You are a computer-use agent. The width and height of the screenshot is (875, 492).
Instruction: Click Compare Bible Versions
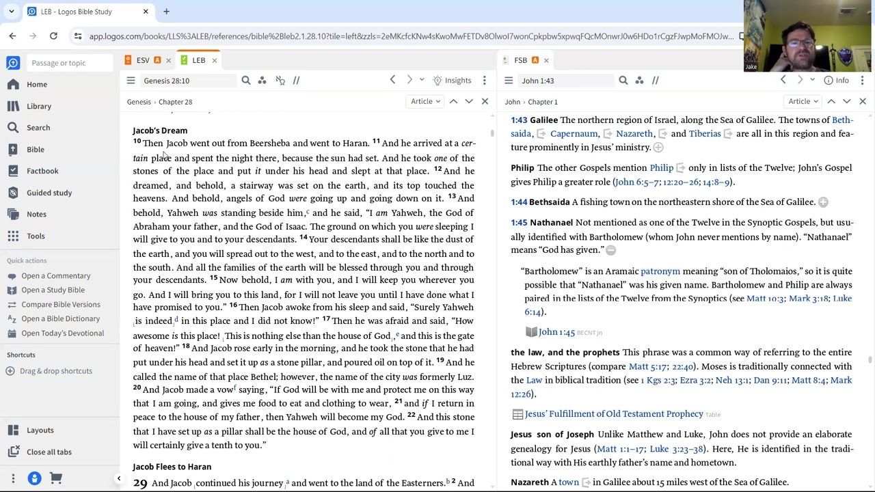[x=60, y=304]
